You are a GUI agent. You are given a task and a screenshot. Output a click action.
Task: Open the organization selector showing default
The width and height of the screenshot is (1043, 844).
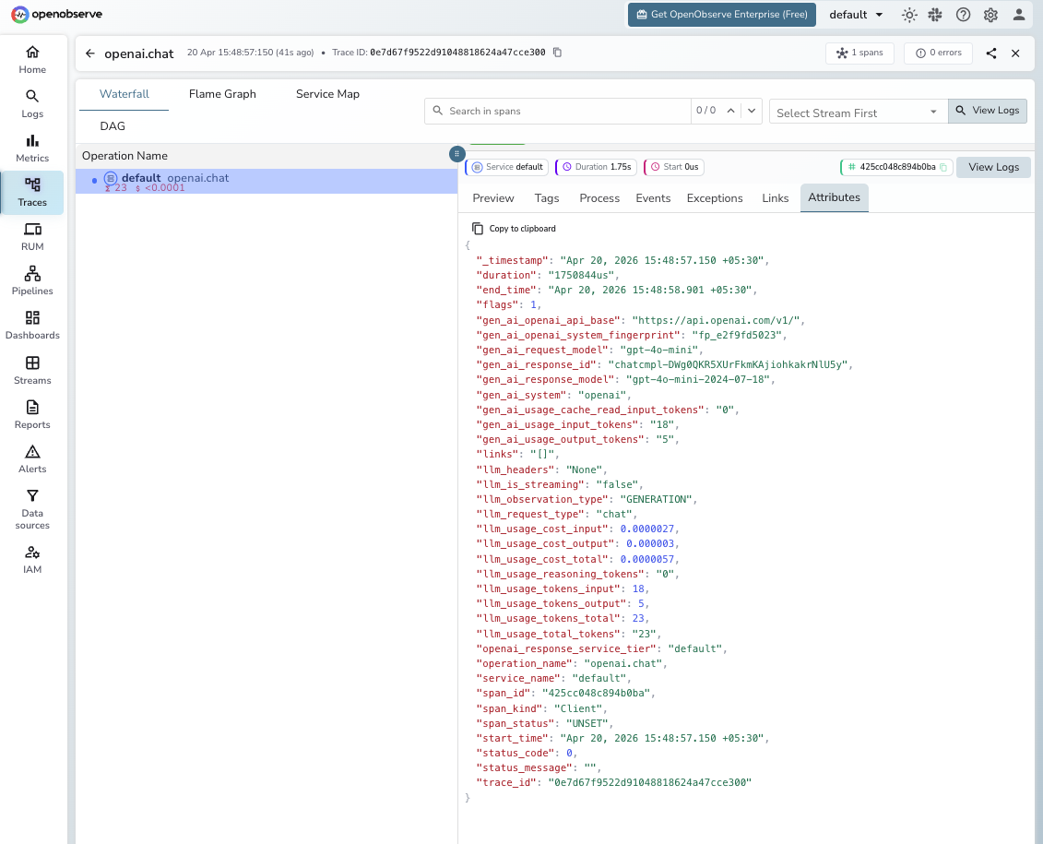[854, 15]
